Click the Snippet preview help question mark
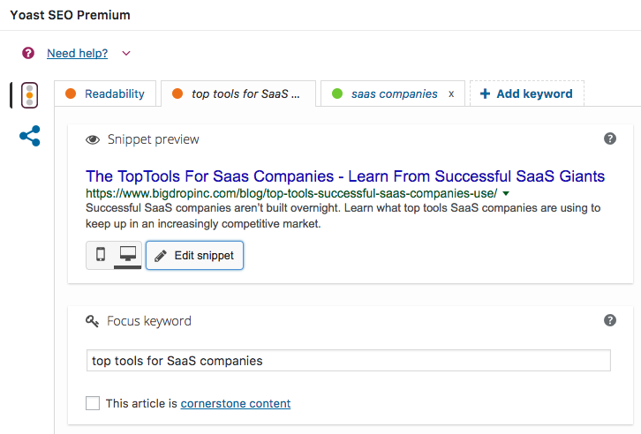 coord(610,138)
